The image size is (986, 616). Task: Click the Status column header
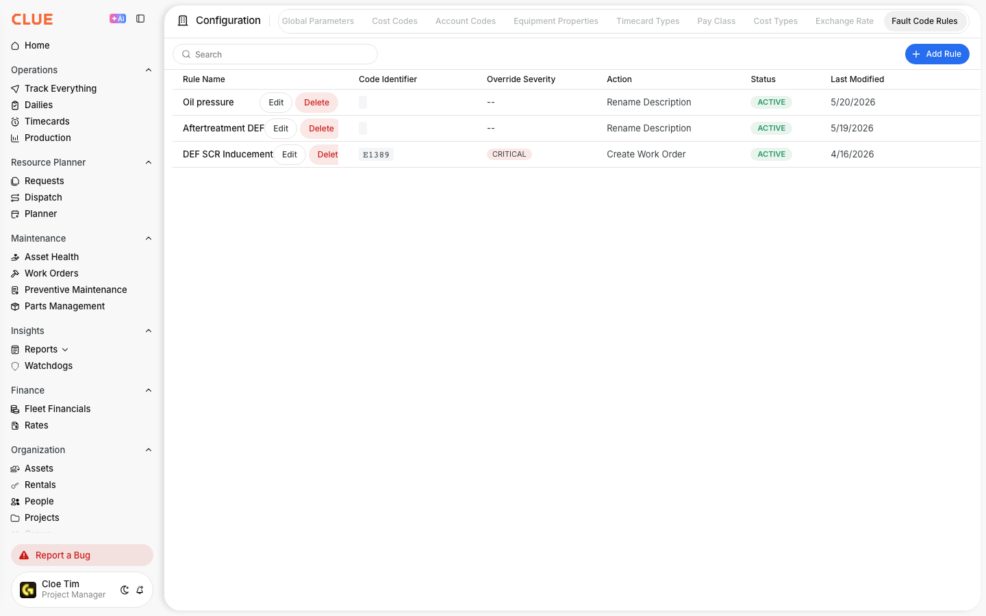(x=763, y=79)
